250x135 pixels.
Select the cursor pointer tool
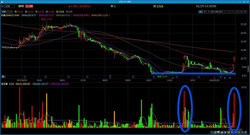[225, 132]
